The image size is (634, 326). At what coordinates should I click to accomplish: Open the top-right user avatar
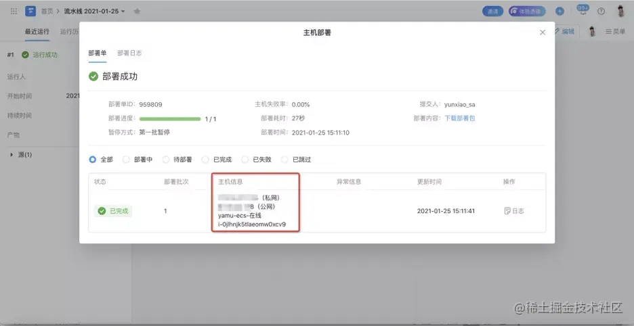pyautogui.click(x=621, y=11)
